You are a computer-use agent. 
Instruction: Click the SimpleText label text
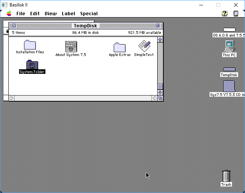[144, 55]
